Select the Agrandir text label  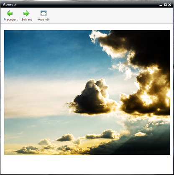click(x=44, y=19)
